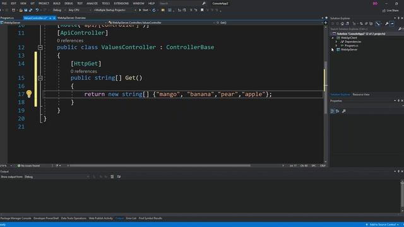Collapse the WebApiClient project node
This screenshot has height=227, width=404.
coord(333,38)
